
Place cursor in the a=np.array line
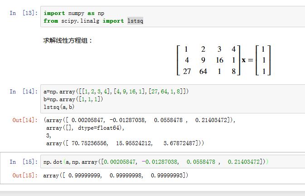[116, 92]
